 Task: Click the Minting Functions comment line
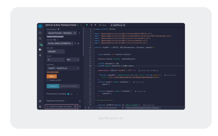tap(103, 100)
